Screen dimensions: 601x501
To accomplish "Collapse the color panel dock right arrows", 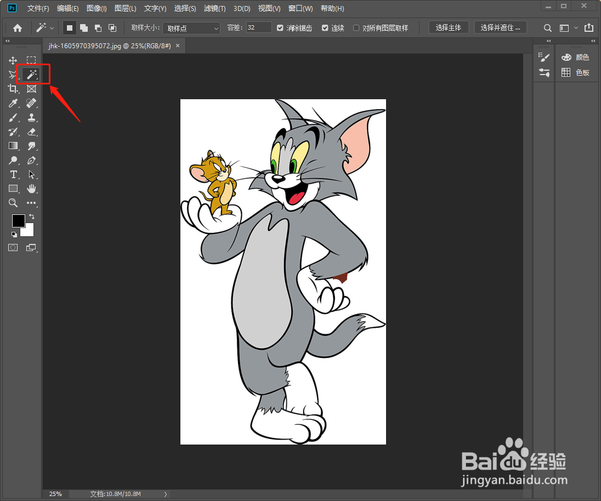I will point(593,41).
